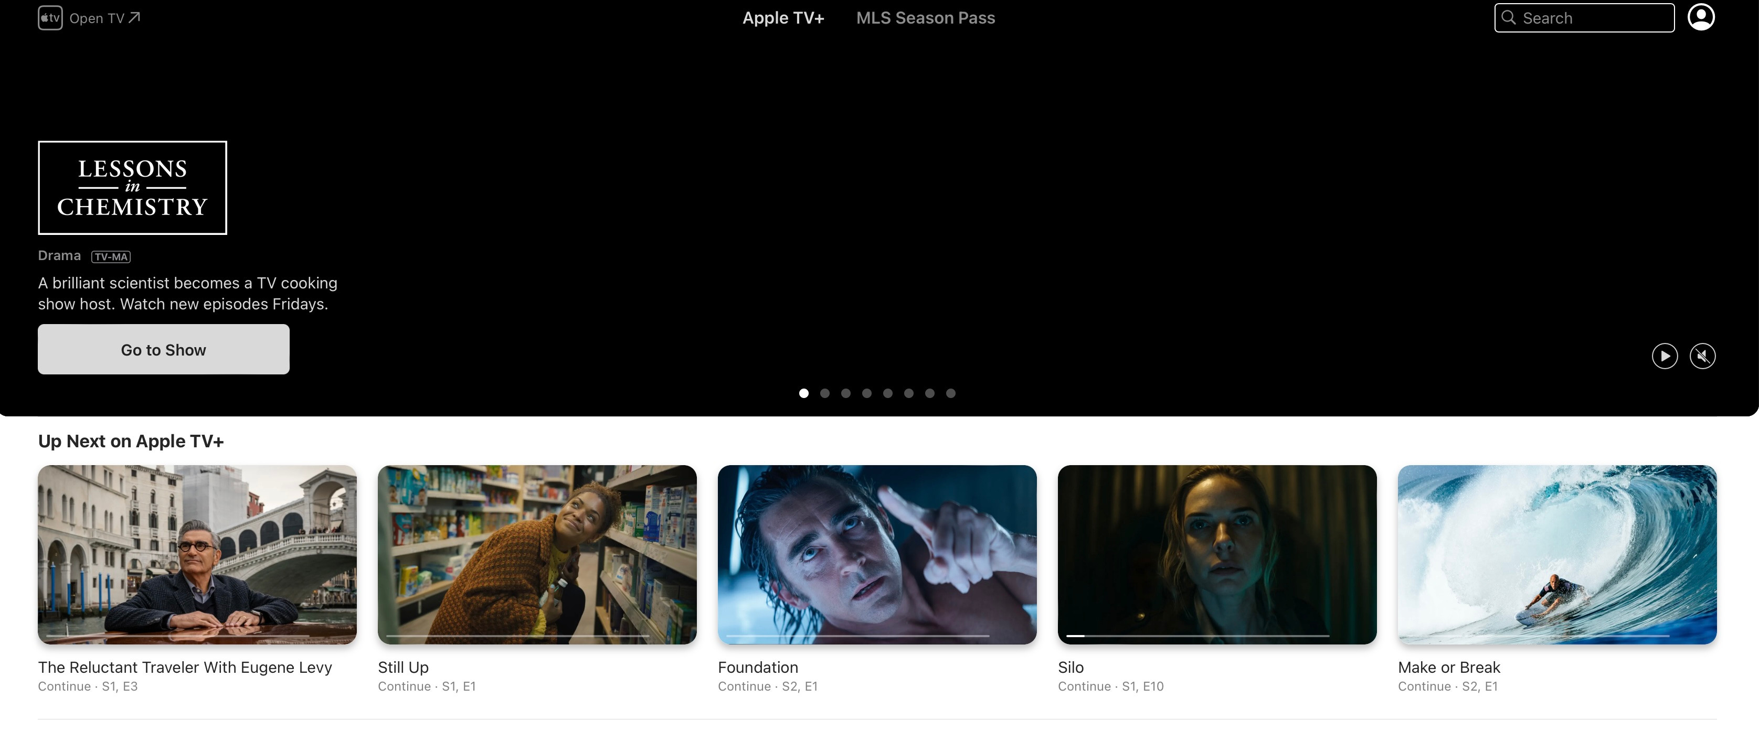Click 'Continue · S1, E1' under Still Up
Viewport: 1759px width, 731px height.
(427, 686)
